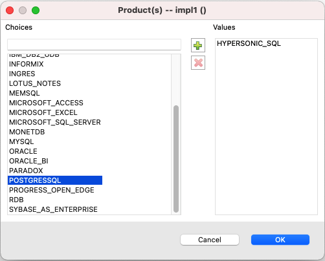Select RDB in the Choices list
Screen dimensions: 325x261
[16, 200]
